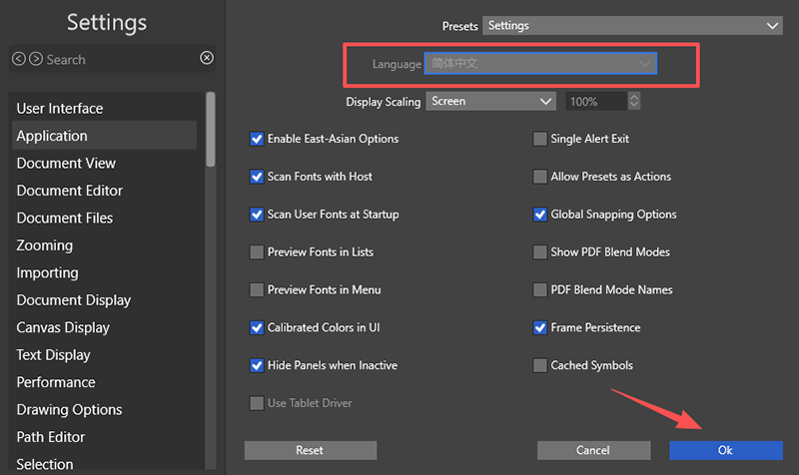The width and height of the screenshot is (799, 475).
Task: Open Document Editor settings category
Action: coord(104,191)
